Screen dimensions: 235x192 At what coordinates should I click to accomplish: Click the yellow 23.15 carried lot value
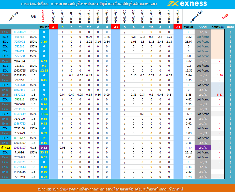coord(44,152)
